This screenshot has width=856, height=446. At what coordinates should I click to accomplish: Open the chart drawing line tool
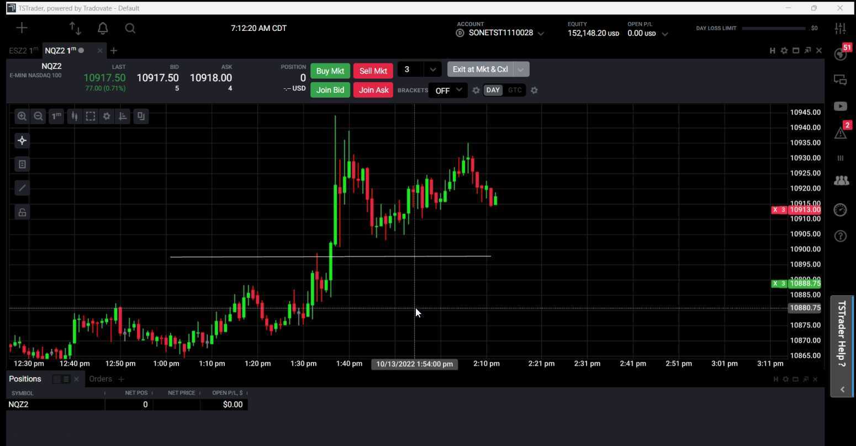point(22,188)
